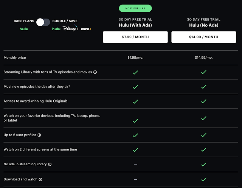The height and width of the screenshot is (188, 242).
Task: Click green Hulu logo under Base Plans
Action: point(24,29)
